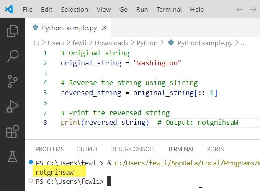Click Python icon in breadcrumb path
Screen dimensions: 260x191
pos(171,43)
